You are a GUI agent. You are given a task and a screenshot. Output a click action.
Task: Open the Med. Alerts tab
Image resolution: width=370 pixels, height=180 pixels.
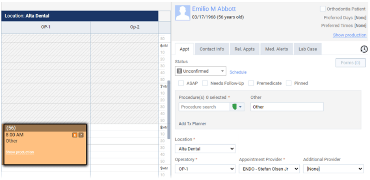click(276, 49)
